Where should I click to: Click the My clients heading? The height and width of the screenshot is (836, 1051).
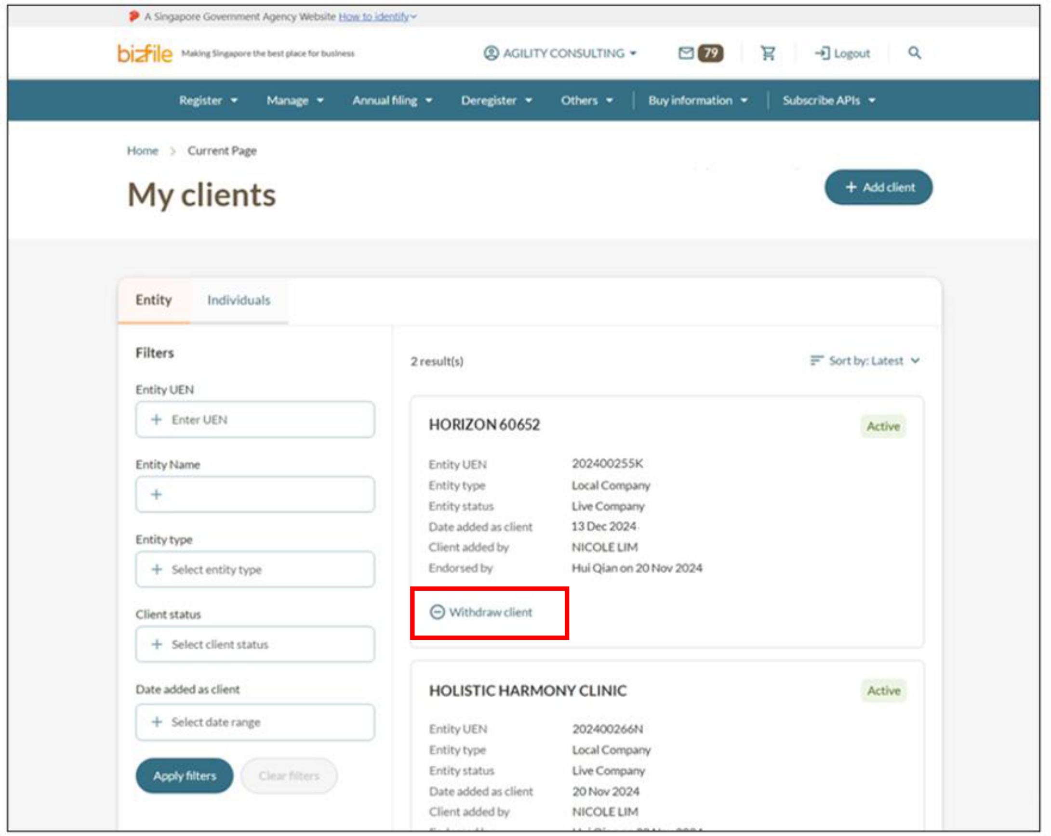(201, 195)
